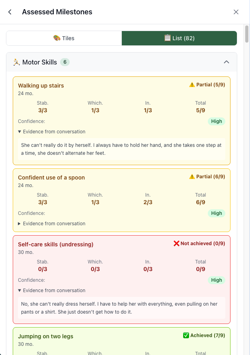This screenshot has height=355, width=250.
Task: Click the Achieved green checkmark icon
Action: click(186, 335)
